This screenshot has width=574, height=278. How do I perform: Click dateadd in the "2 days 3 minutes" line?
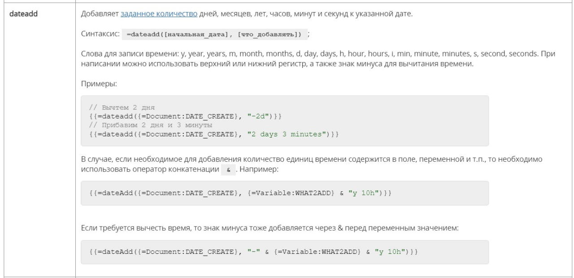click(117, 134)
